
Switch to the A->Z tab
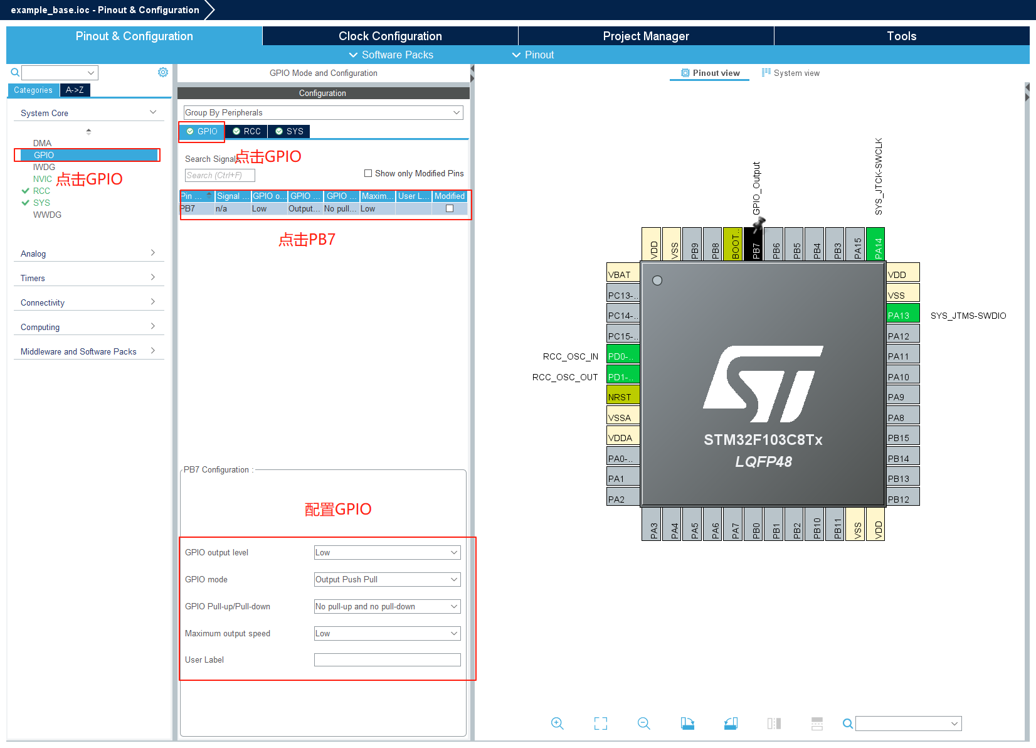coord(75,90)
